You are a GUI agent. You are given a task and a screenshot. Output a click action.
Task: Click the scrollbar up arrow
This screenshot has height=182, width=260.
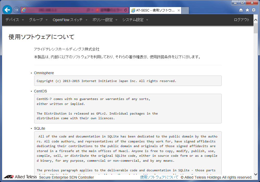pyautogui.click(x=256, y=20)
